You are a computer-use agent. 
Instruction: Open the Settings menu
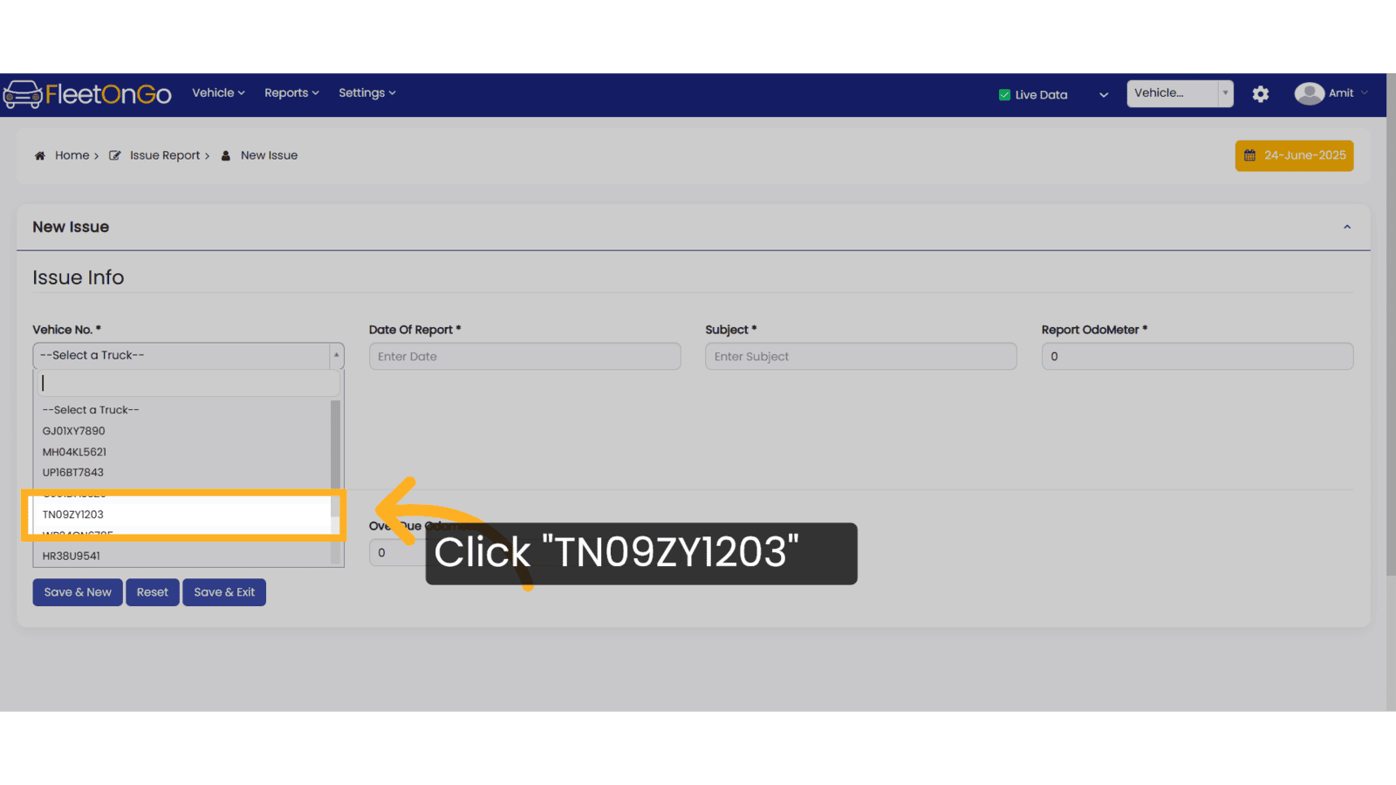tap(366, 92)
